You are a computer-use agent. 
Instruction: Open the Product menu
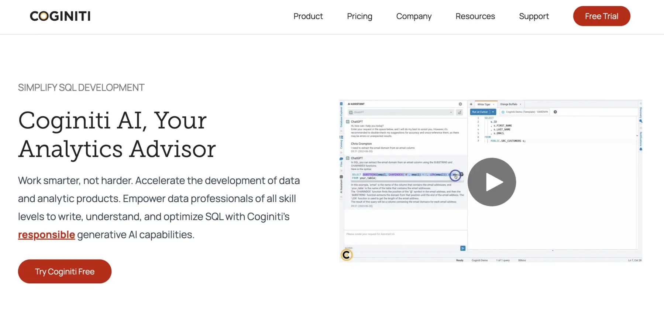click(x=308, y=16)
